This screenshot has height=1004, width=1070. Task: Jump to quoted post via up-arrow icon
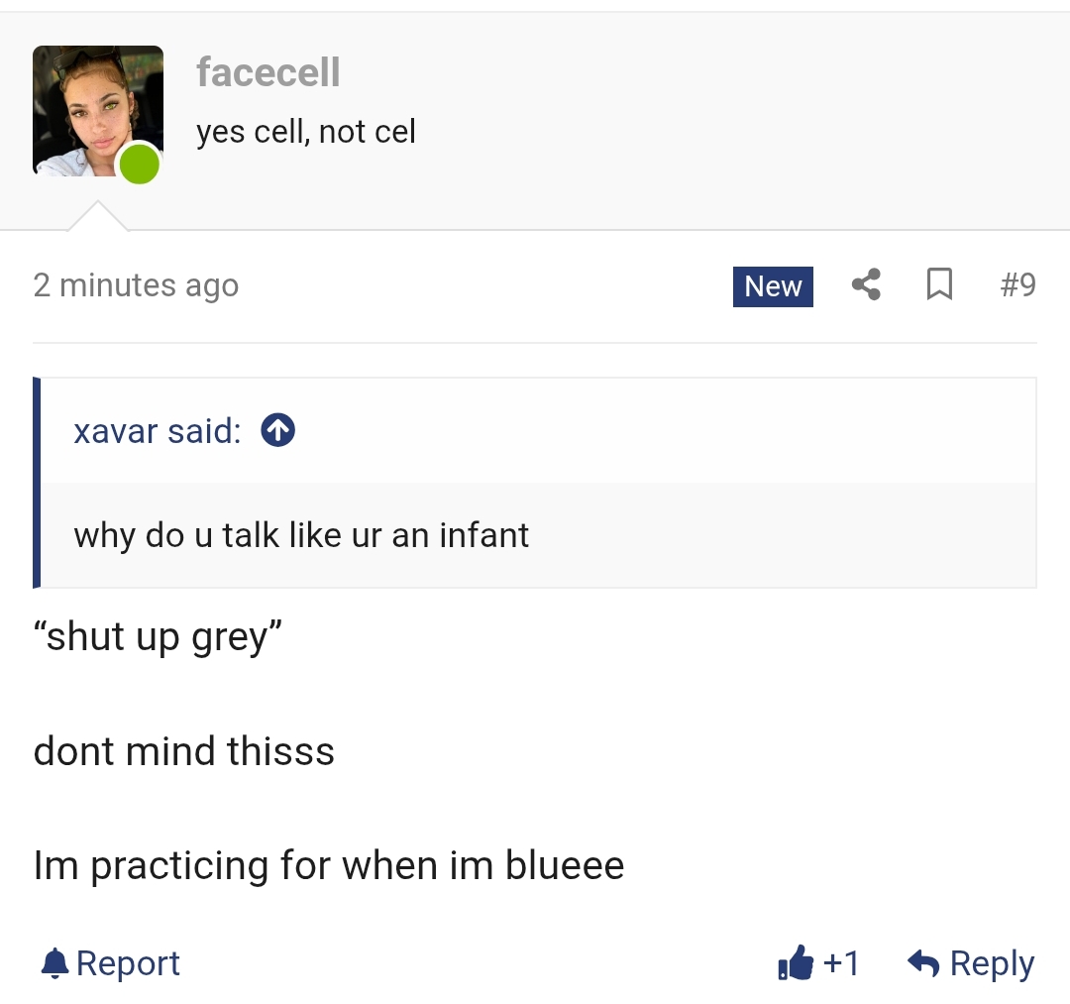pos(277,431)
